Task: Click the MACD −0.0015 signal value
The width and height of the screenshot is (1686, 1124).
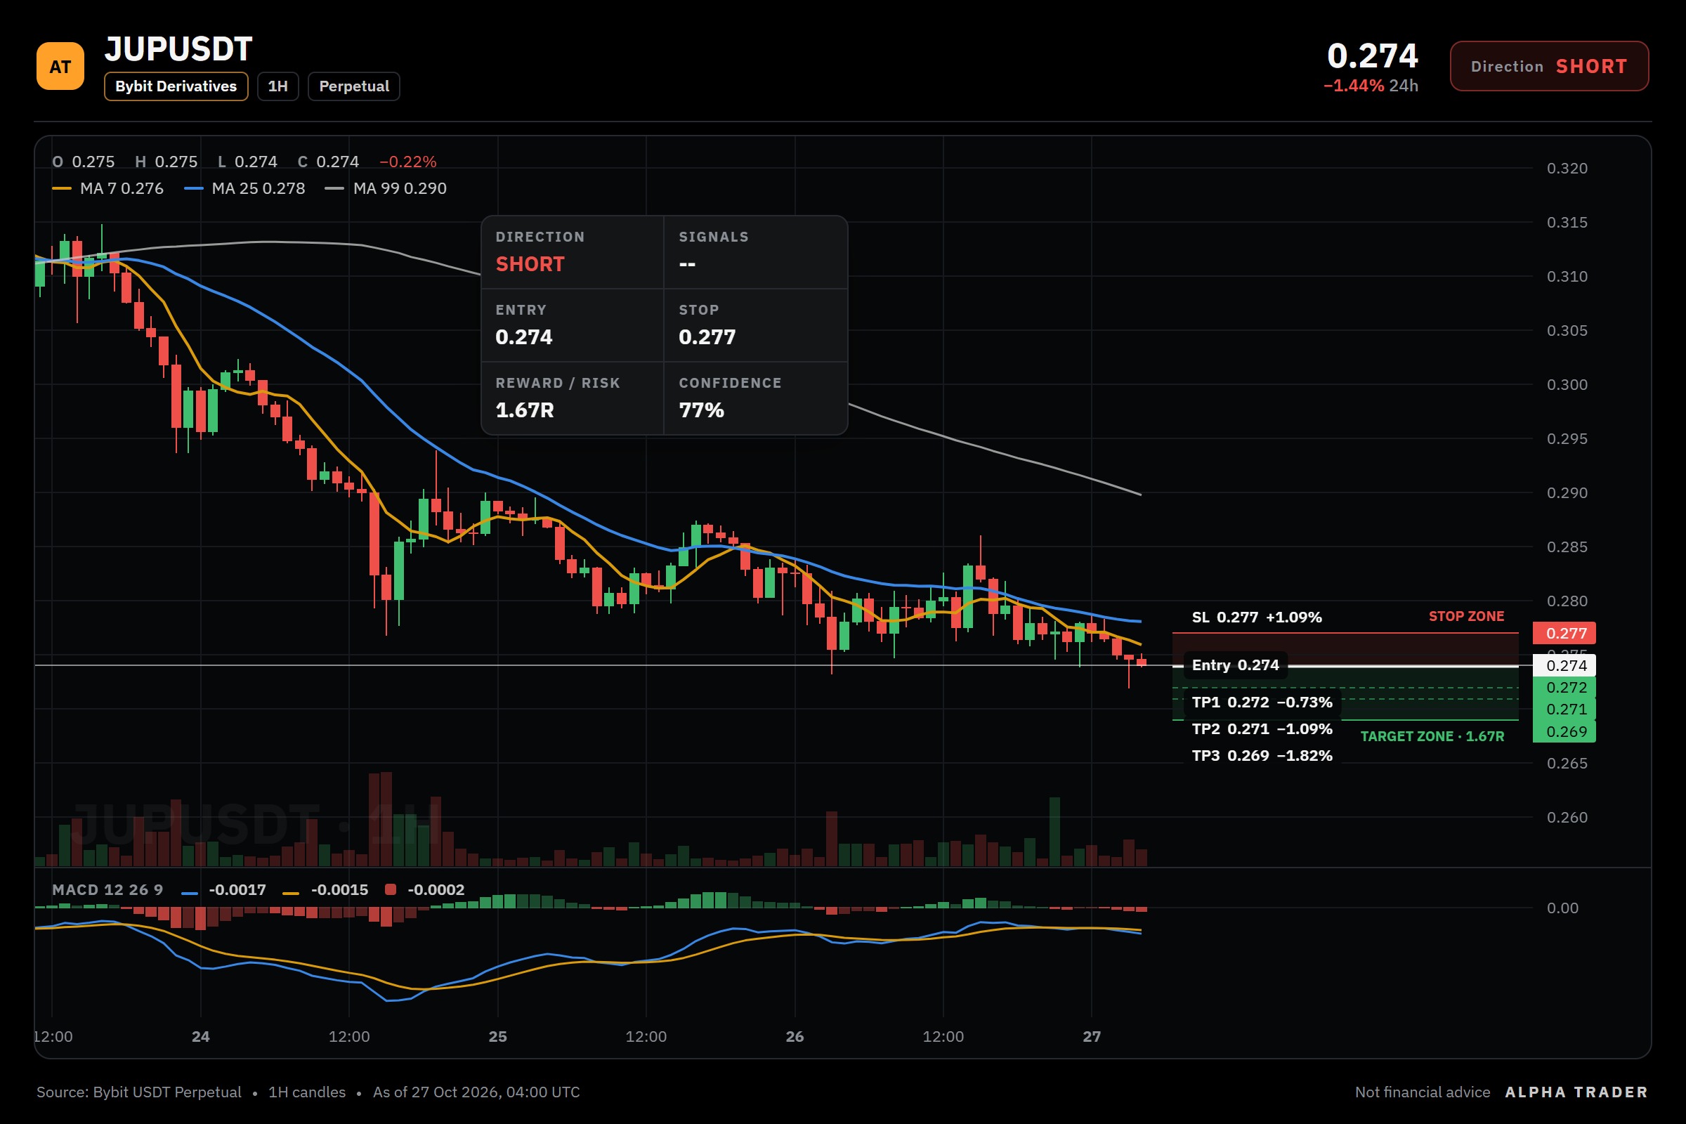Action: pyautogui.click(x=340, y=889)
